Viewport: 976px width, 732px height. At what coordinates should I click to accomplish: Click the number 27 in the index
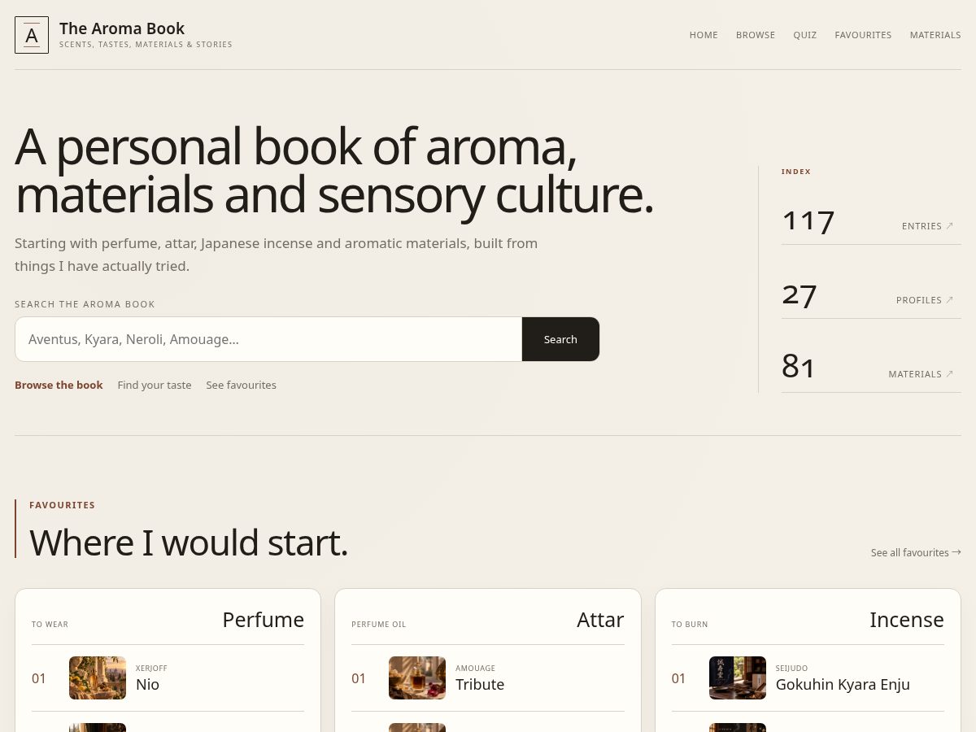(x=800, y=295)
